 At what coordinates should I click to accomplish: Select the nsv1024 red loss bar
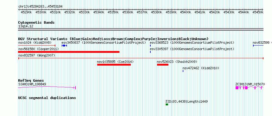37,46
